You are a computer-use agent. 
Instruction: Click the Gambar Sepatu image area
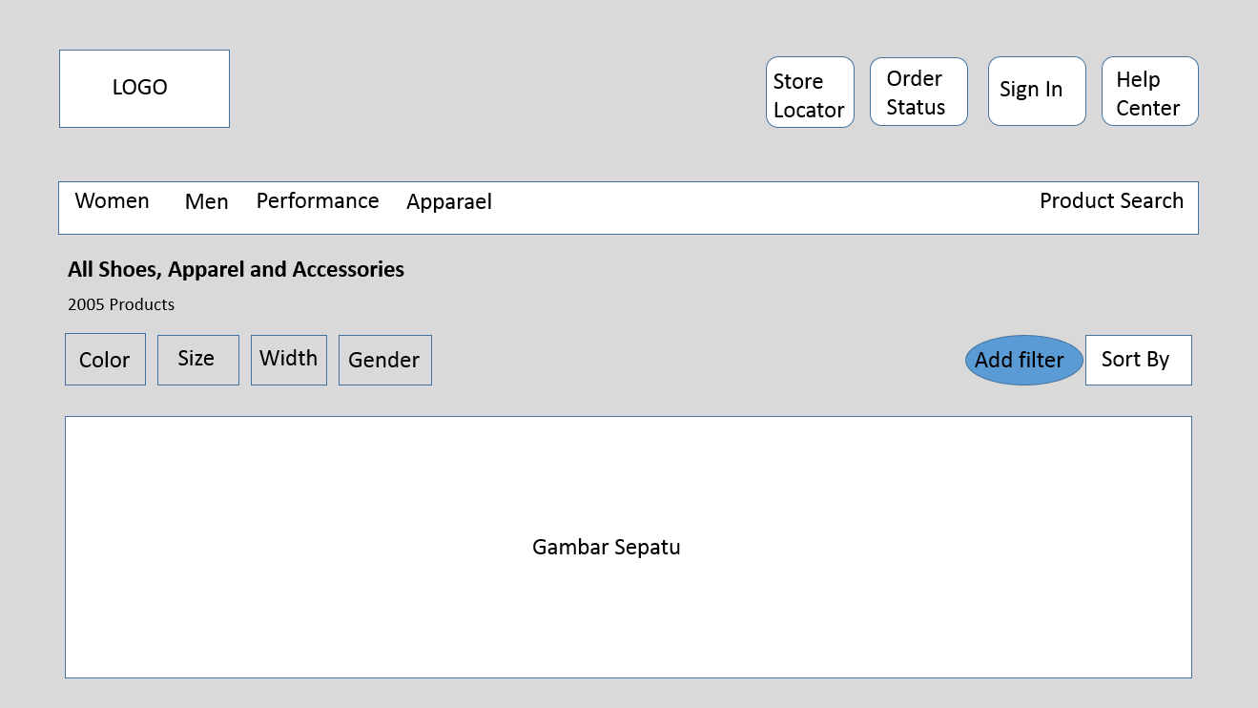pos(628,547)
